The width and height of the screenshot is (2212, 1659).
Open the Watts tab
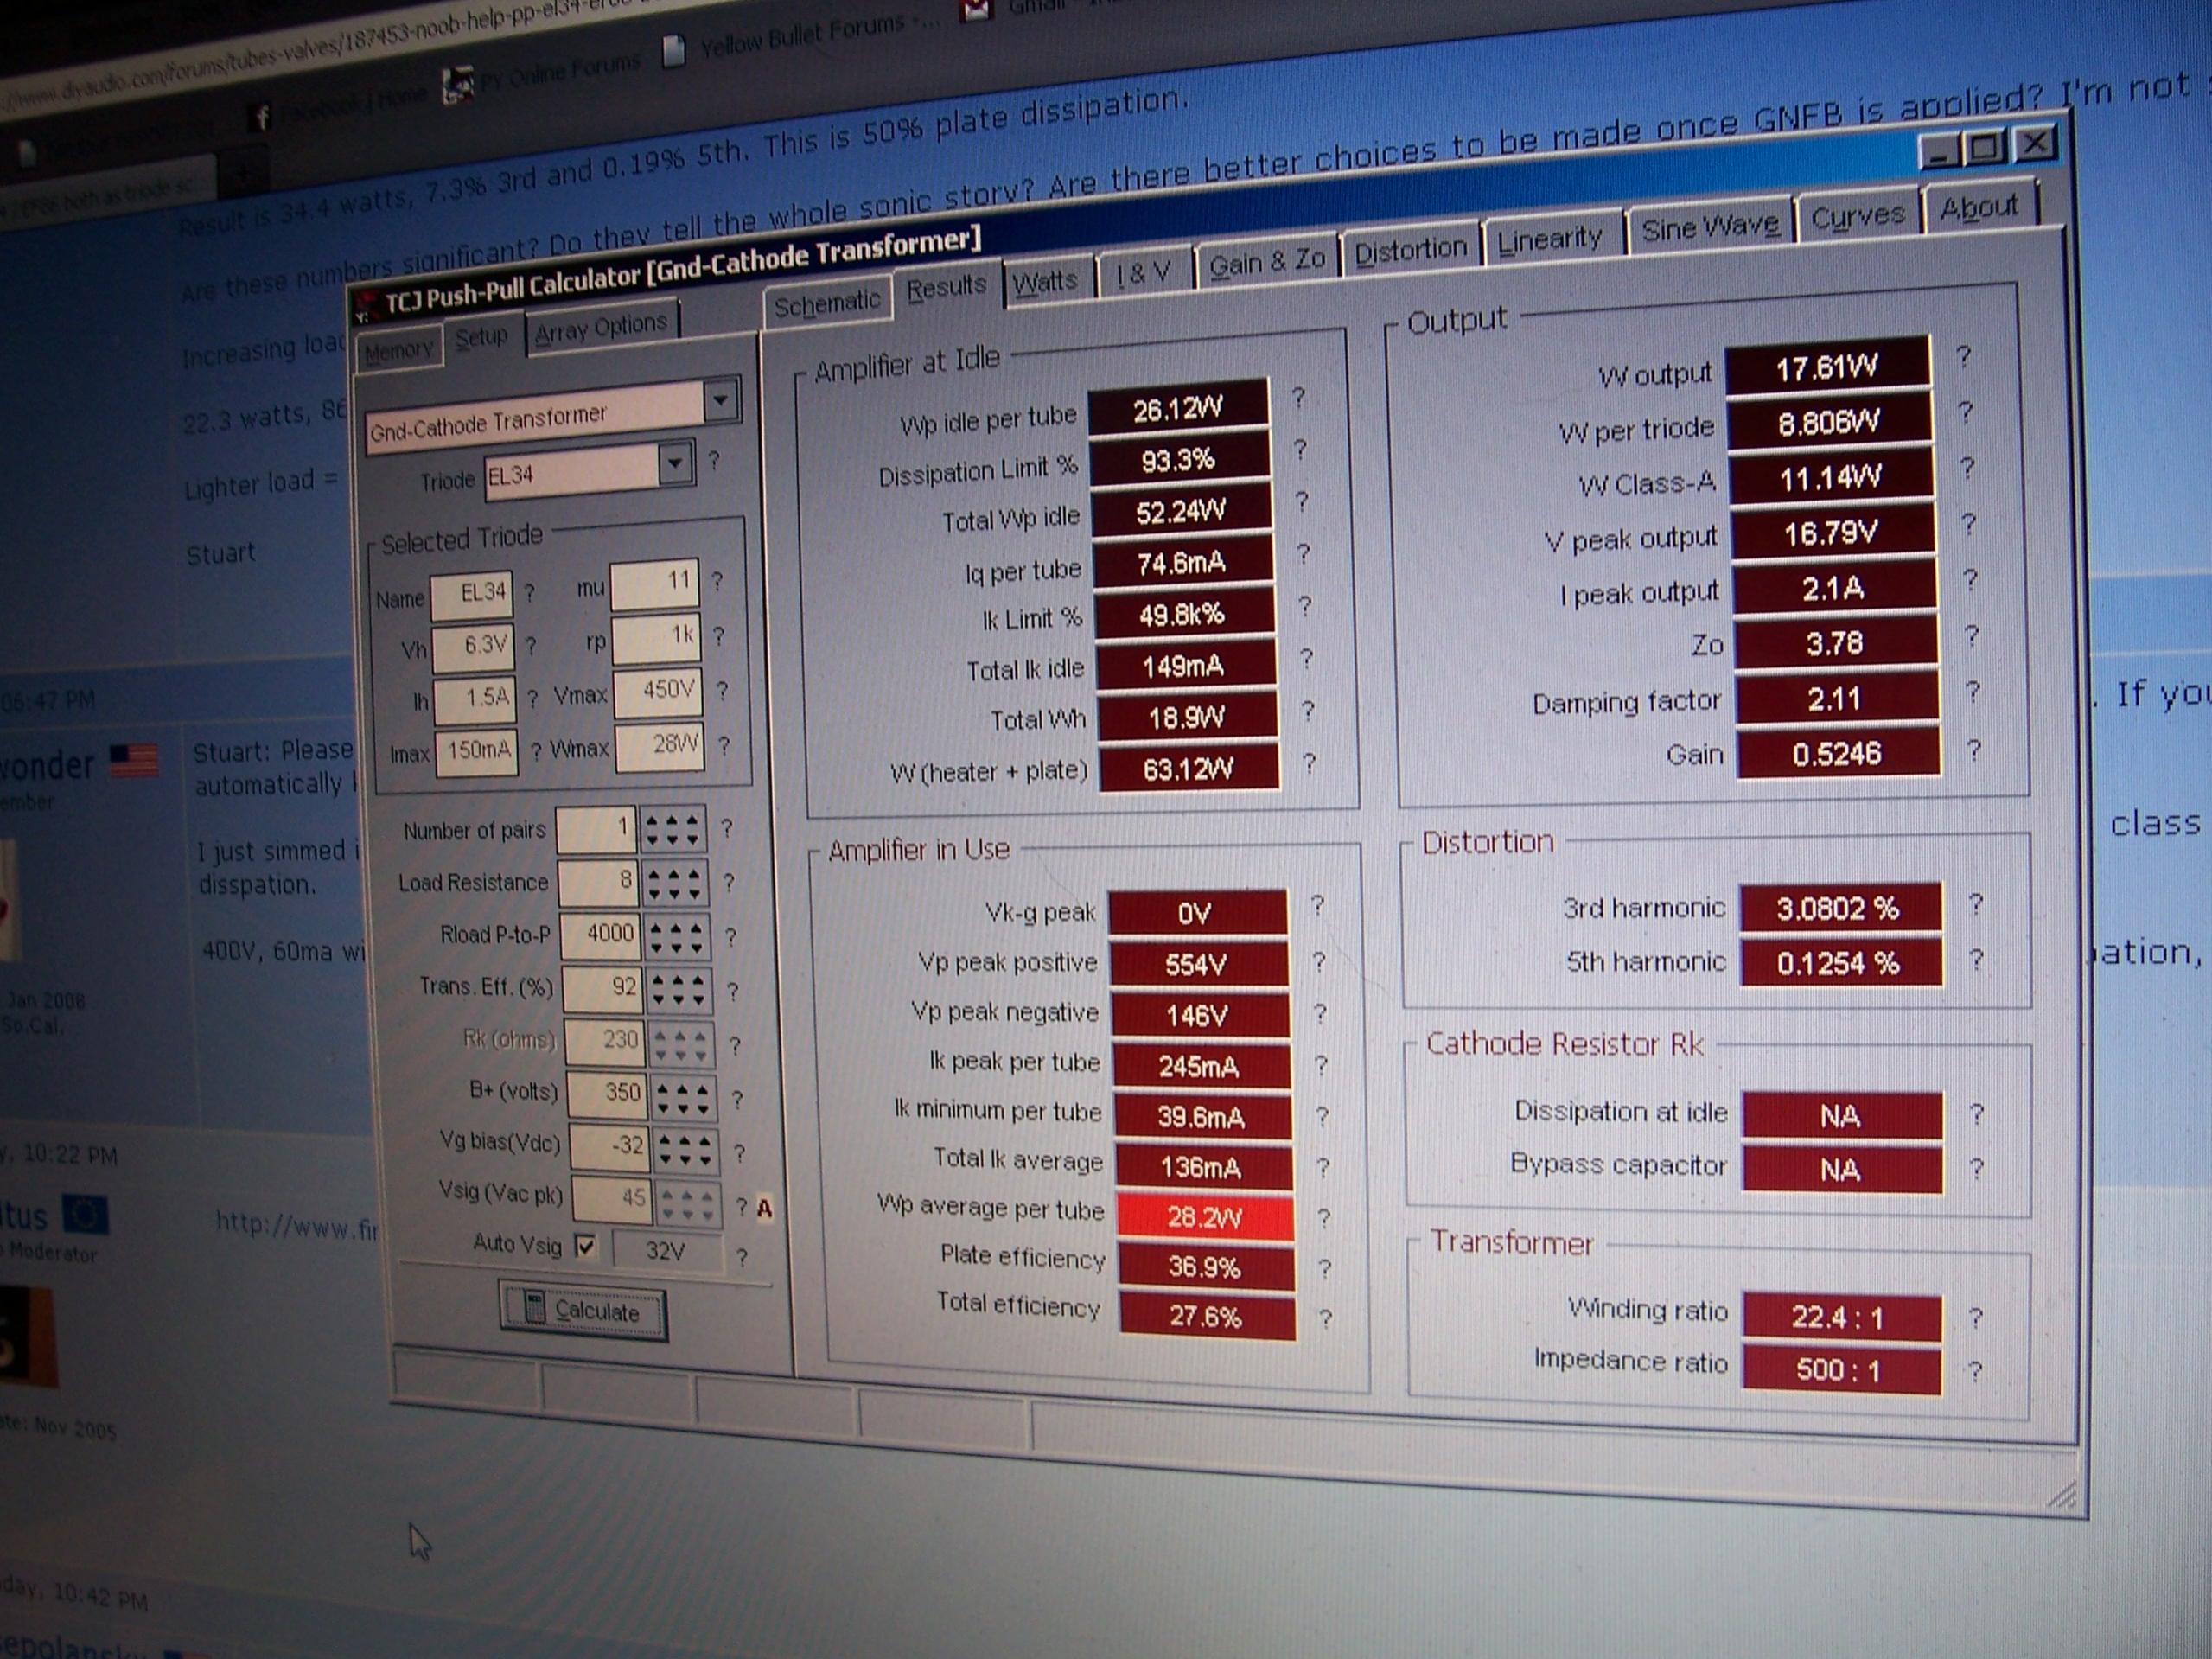coord(1044,282)
